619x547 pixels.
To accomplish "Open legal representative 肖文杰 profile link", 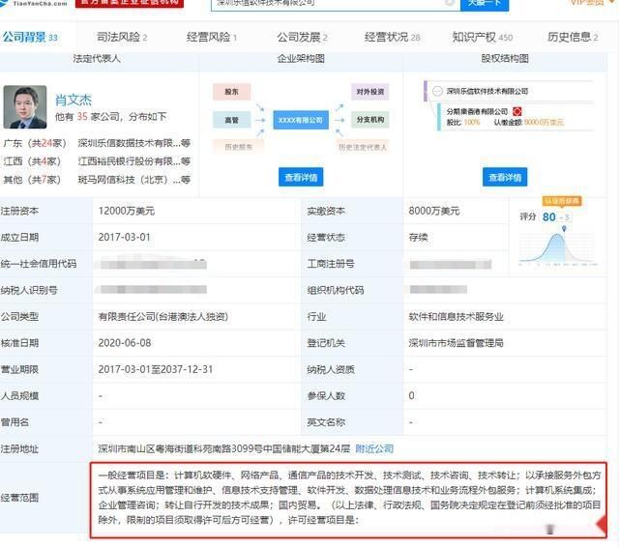I will pyautogui.click(x=74, y=100).
